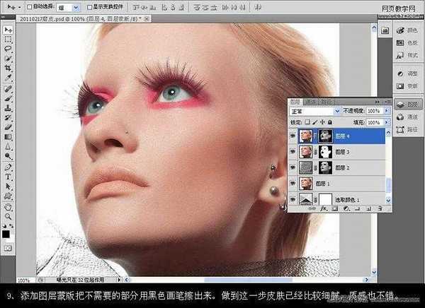Select the Eraser tool
This screenshot has width=425, height=308.
click(8, 127)
